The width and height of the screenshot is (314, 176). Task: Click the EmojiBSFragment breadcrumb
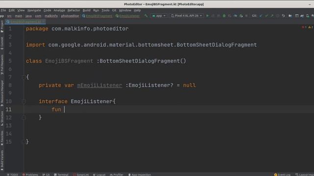97,16
